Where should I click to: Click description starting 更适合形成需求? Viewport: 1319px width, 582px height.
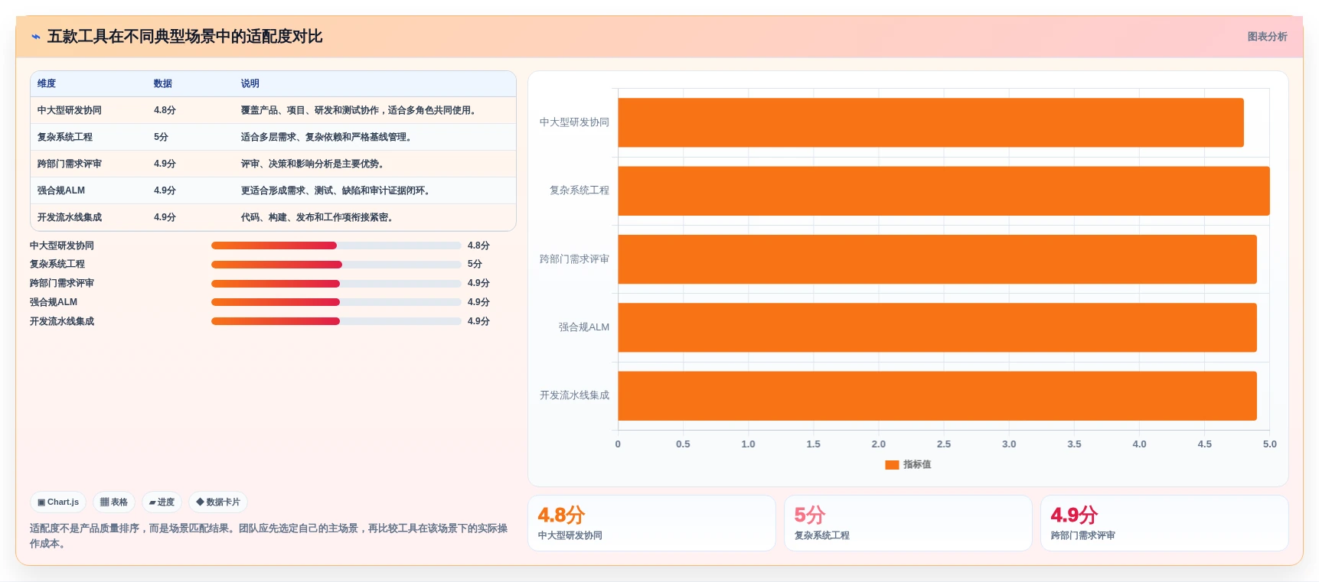pyautogui.click(x=337, y=190)
